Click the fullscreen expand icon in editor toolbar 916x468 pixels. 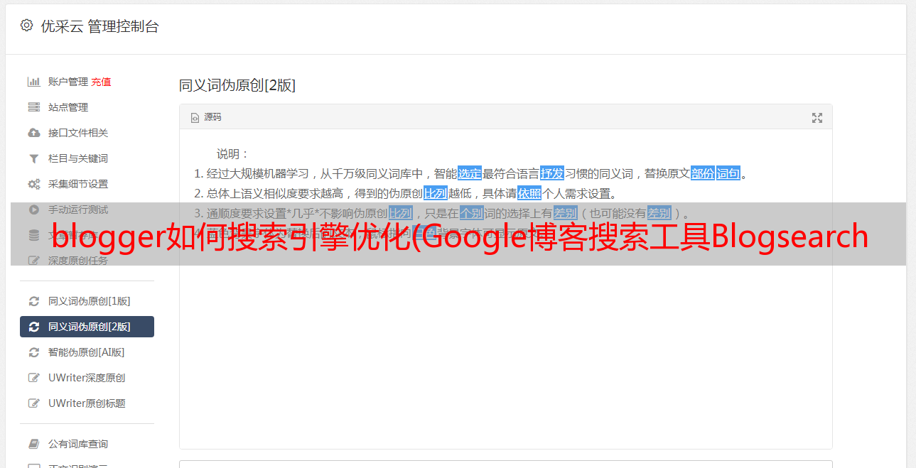pos(817,118)
